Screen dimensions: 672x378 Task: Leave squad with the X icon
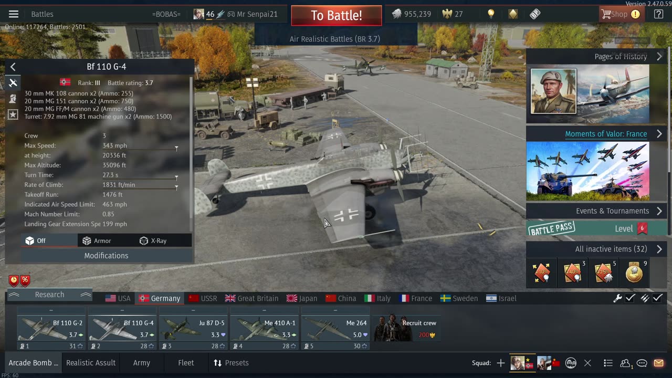(587, 363)
